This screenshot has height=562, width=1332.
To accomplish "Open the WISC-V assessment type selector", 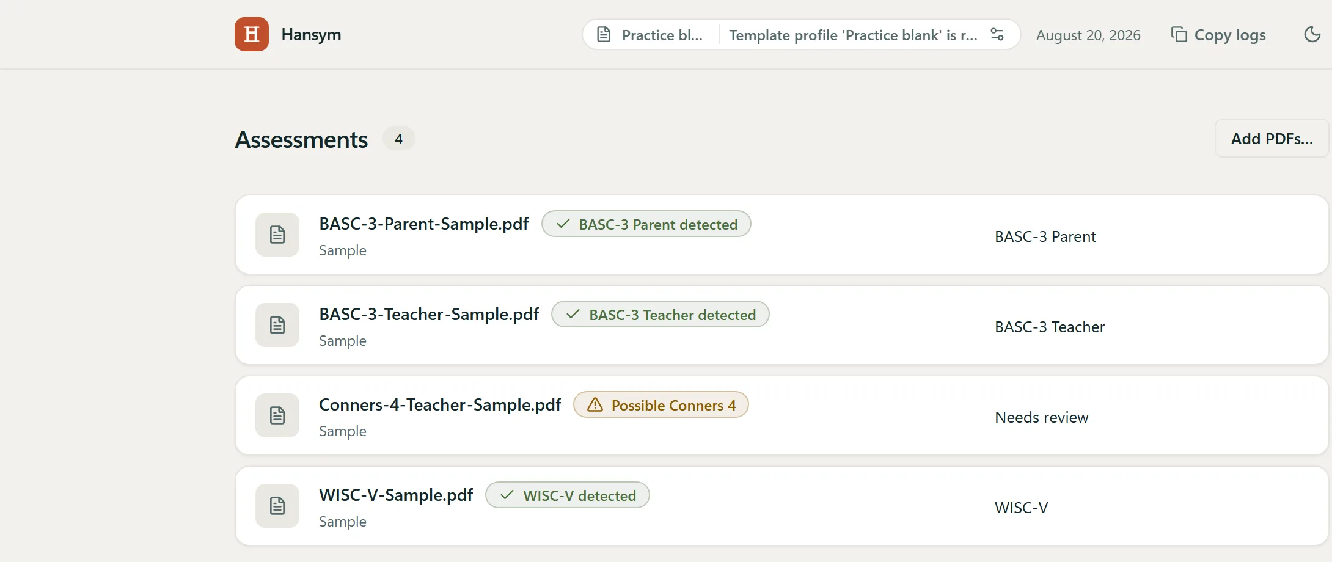I will point(1021,508).
